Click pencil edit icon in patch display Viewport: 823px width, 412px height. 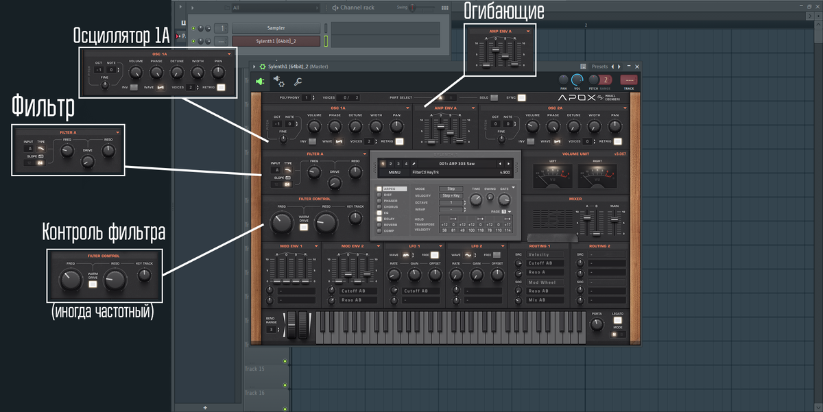[414, 164]
